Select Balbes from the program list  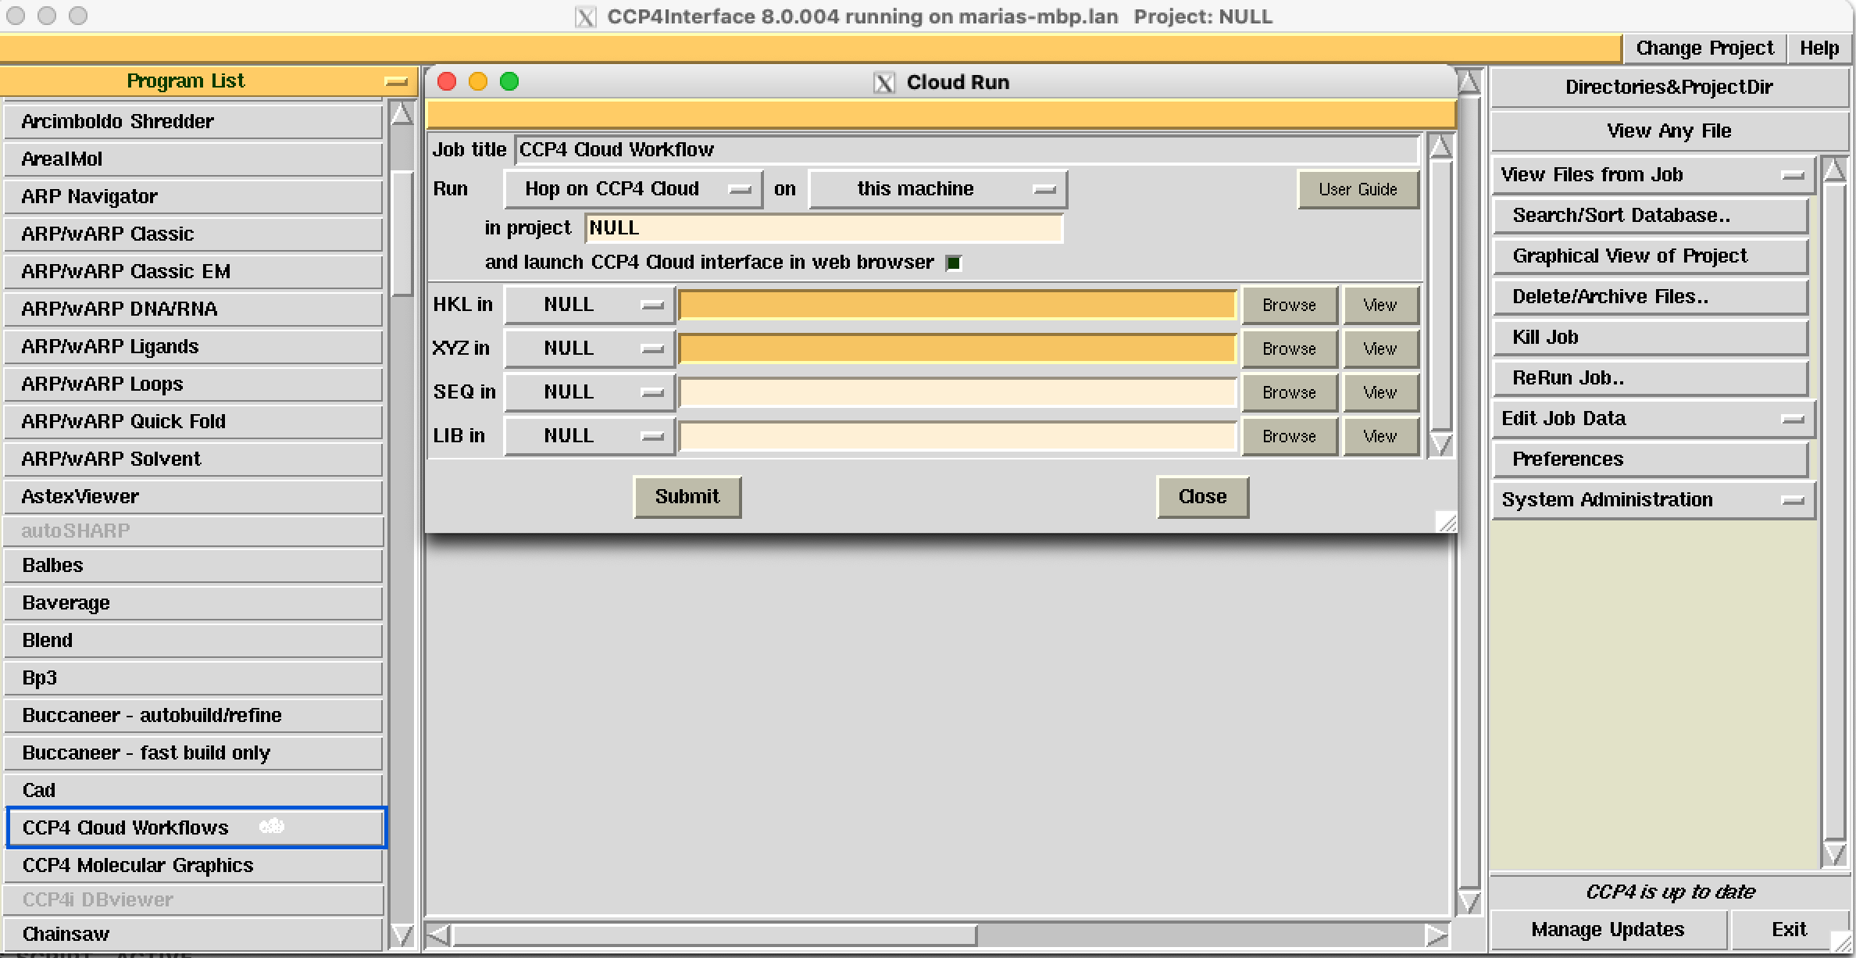click(193, 565)
